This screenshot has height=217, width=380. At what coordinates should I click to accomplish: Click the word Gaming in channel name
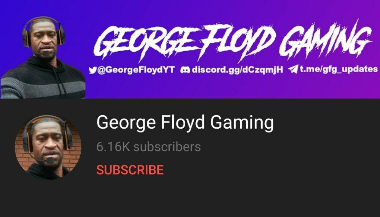click(x=242, y=123)
